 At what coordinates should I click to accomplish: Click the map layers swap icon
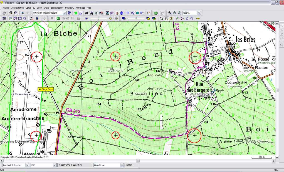[69, 13]
